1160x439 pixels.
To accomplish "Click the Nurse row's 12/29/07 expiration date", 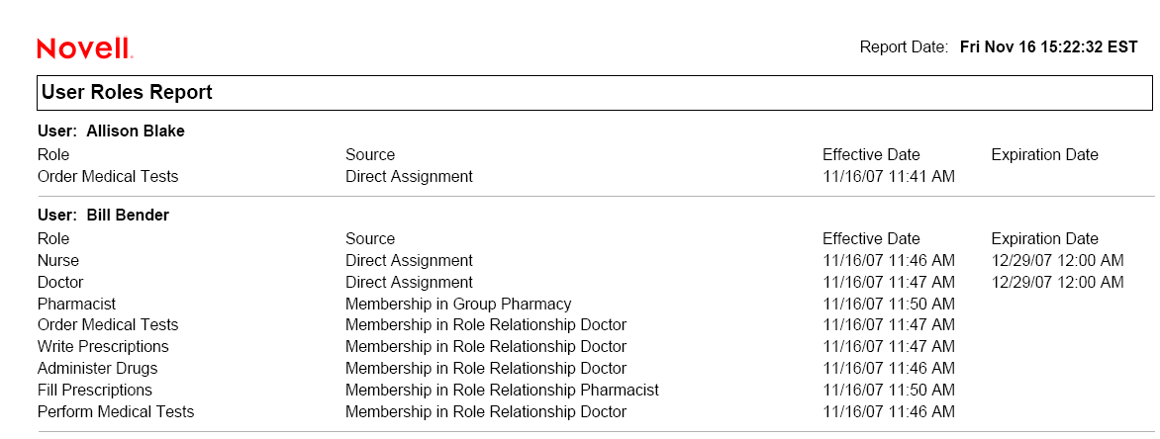I will coord(1057,260).
